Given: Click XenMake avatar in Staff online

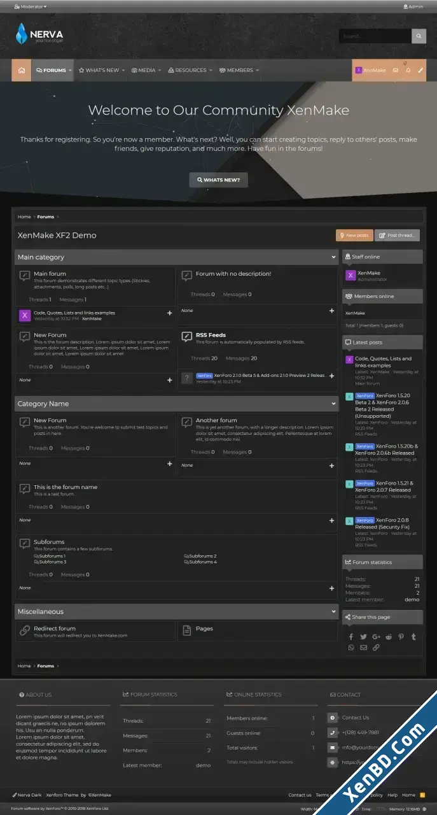Looking at the screenshot, I should coord(350,275).
